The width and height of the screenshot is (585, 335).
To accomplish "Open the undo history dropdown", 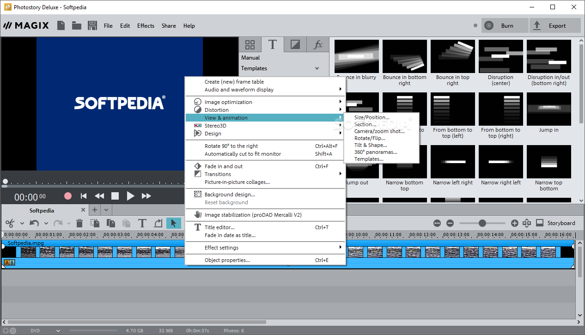I will [46, 224].
